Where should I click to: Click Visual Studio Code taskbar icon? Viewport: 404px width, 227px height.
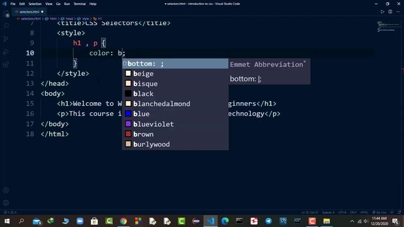pyautogui.click(x=210, y=221)
